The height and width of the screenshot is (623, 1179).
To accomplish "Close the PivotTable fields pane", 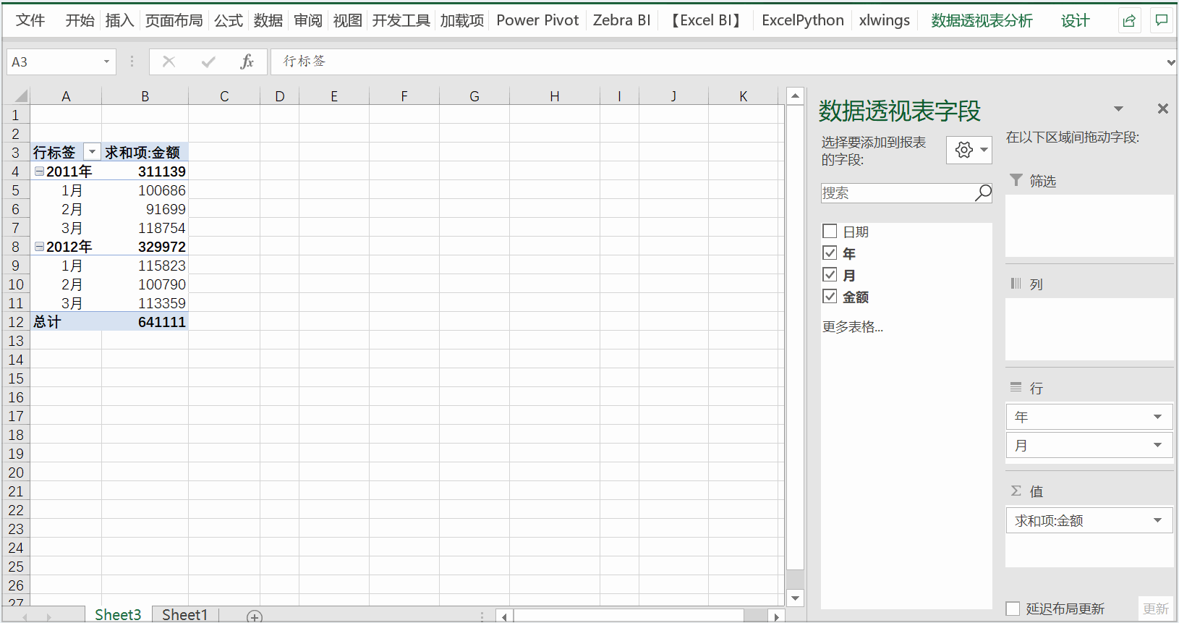I will (1162, 109).
